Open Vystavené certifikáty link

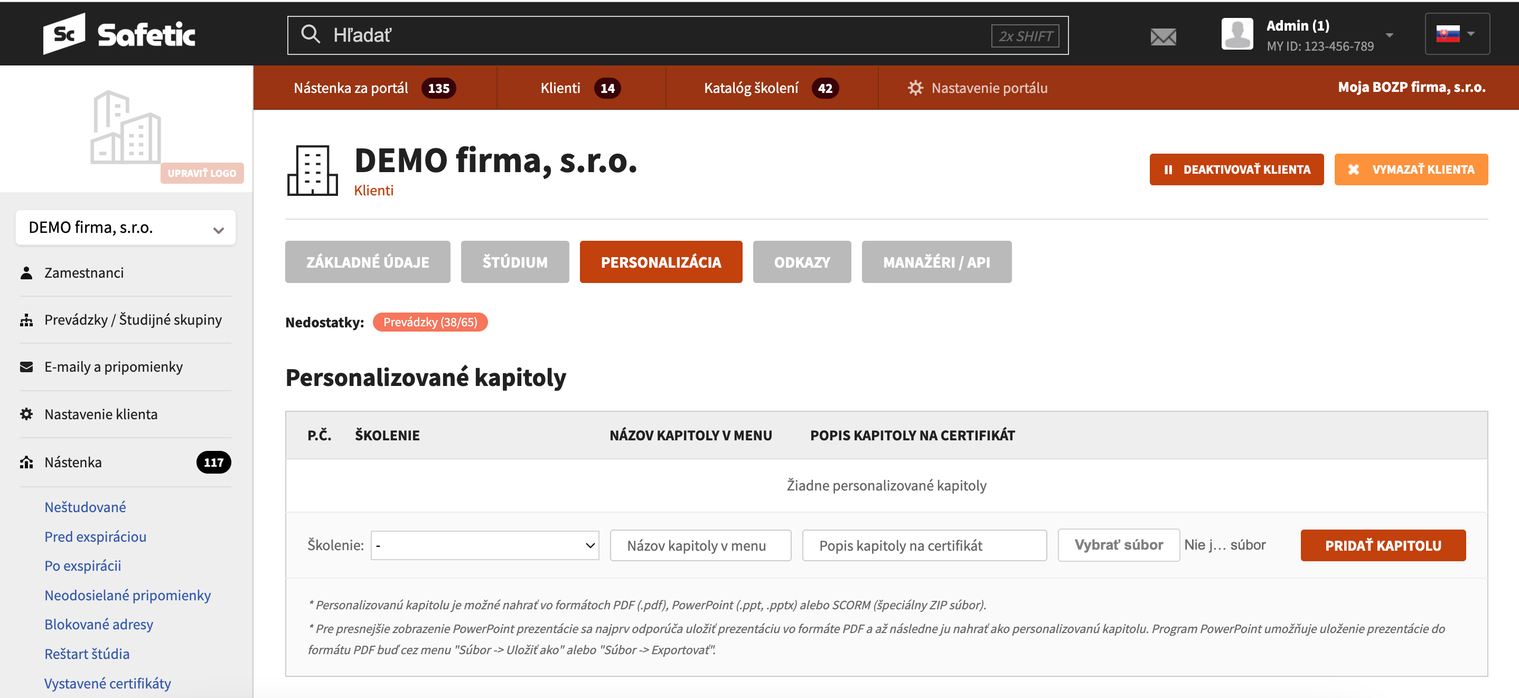coord(107,683)
